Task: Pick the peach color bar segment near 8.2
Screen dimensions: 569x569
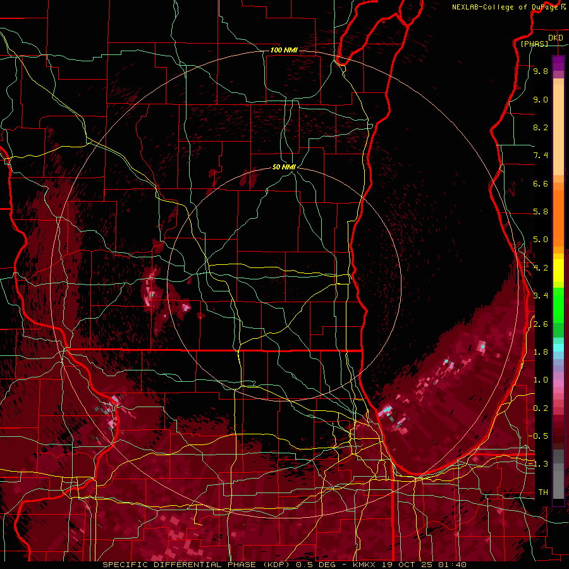Action: (x=558, y=130)
